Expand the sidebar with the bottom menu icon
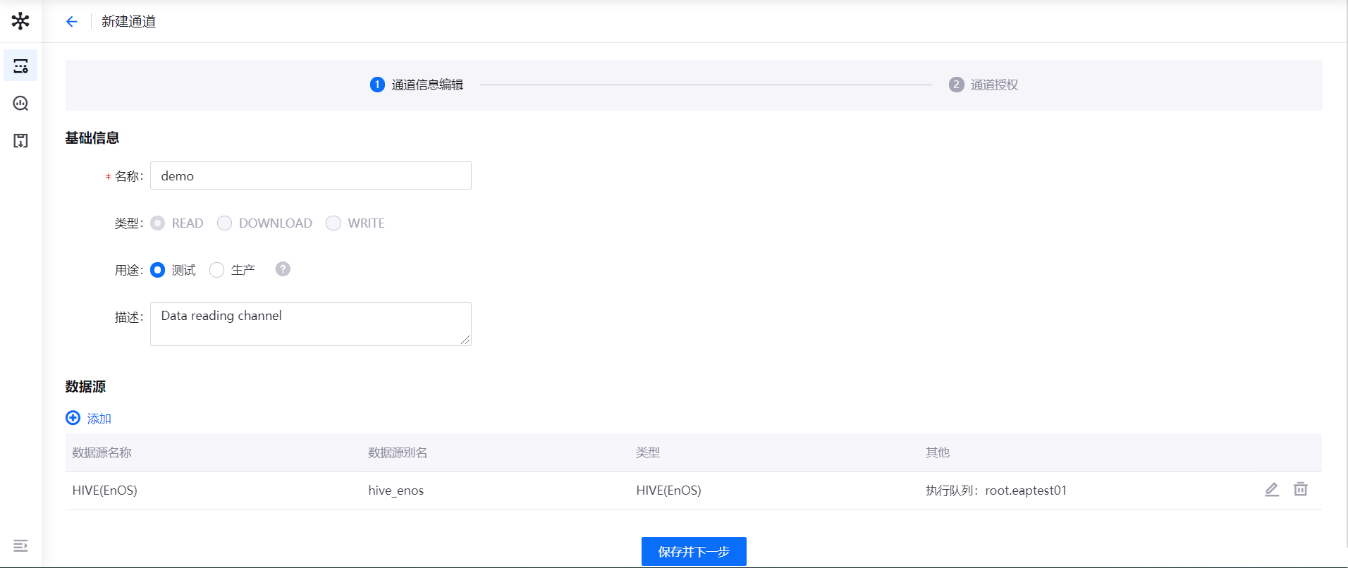Screen dimensions: 1348x568 [20, 545]
